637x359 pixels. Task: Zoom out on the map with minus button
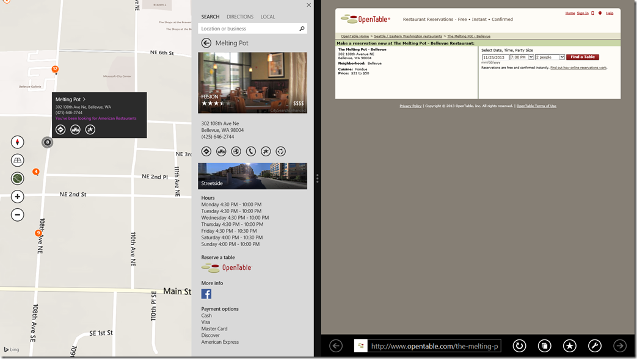pos(18,215)
